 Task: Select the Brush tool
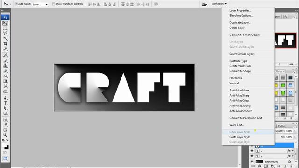point(5,61)
